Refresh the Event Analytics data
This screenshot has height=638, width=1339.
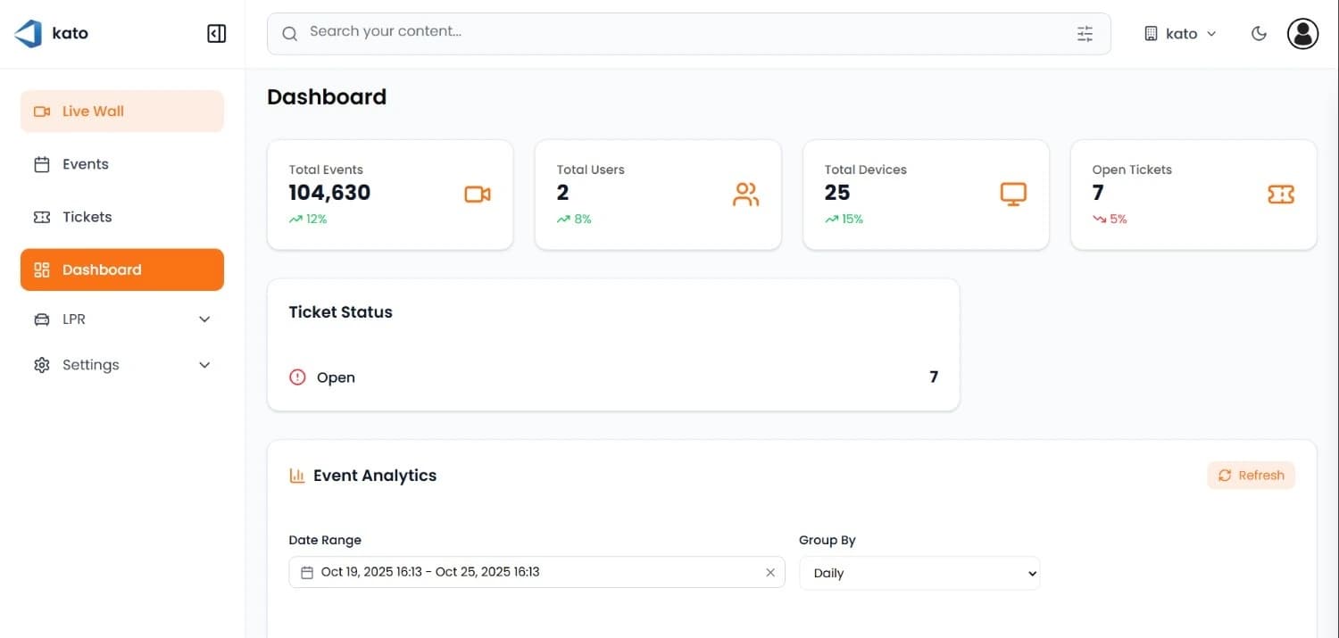[x=1251, y=476]
